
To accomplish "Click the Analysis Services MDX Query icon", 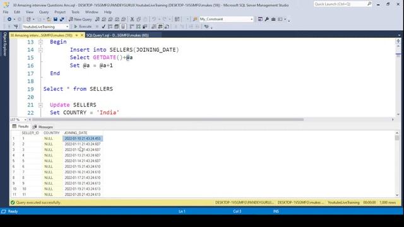I will pyautogui.click(x=104, y=20).
